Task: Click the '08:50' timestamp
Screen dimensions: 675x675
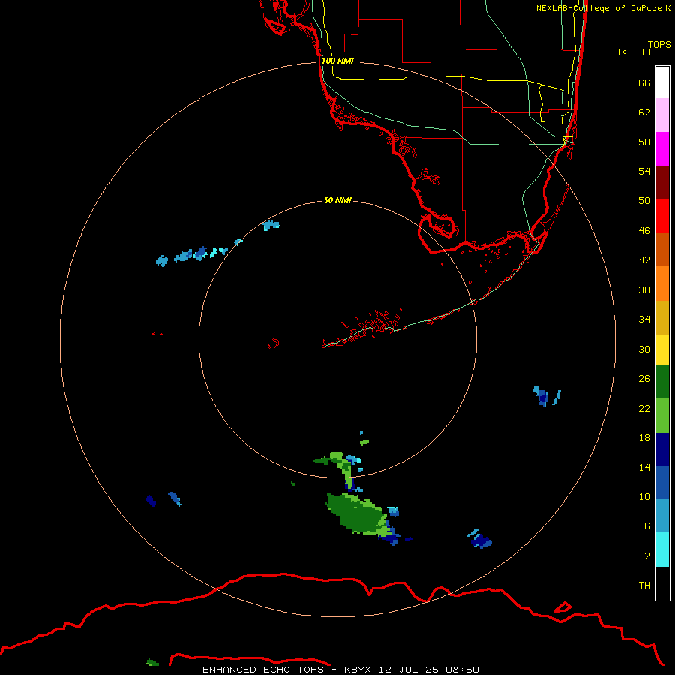Action: pos(462,670)
